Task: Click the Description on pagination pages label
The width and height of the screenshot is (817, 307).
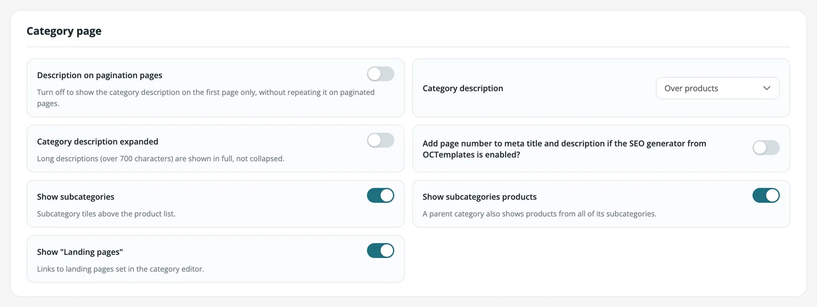Action: click(100, 75)
